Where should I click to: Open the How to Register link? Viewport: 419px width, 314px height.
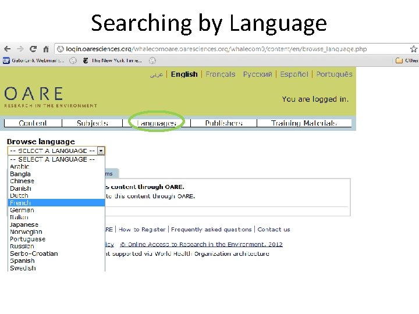(142, 229)
